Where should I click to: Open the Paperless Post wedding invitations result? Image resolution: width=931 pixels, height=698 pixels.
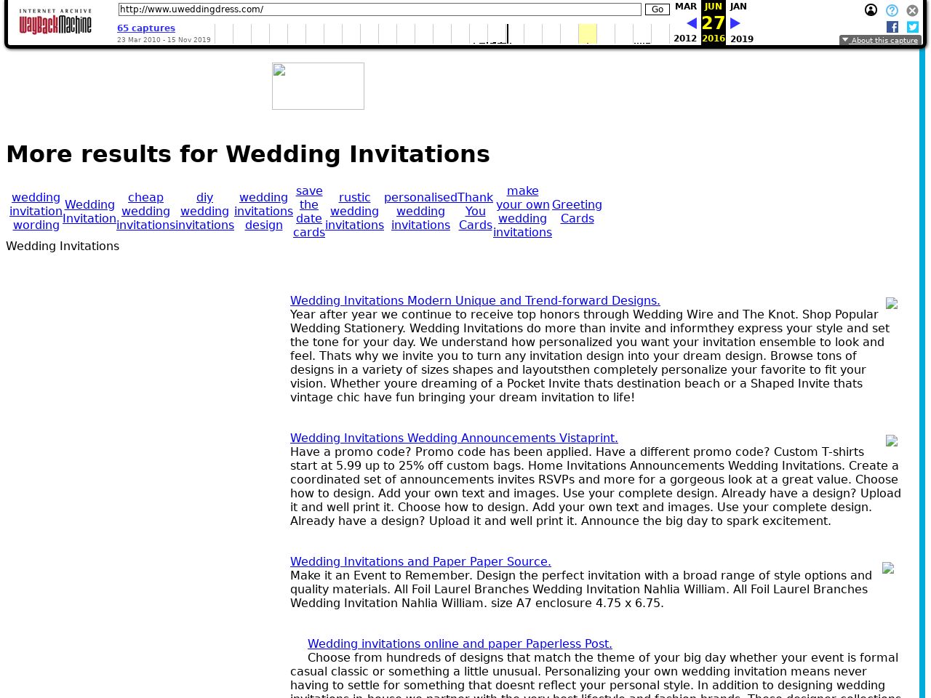(x=460, y=643)
